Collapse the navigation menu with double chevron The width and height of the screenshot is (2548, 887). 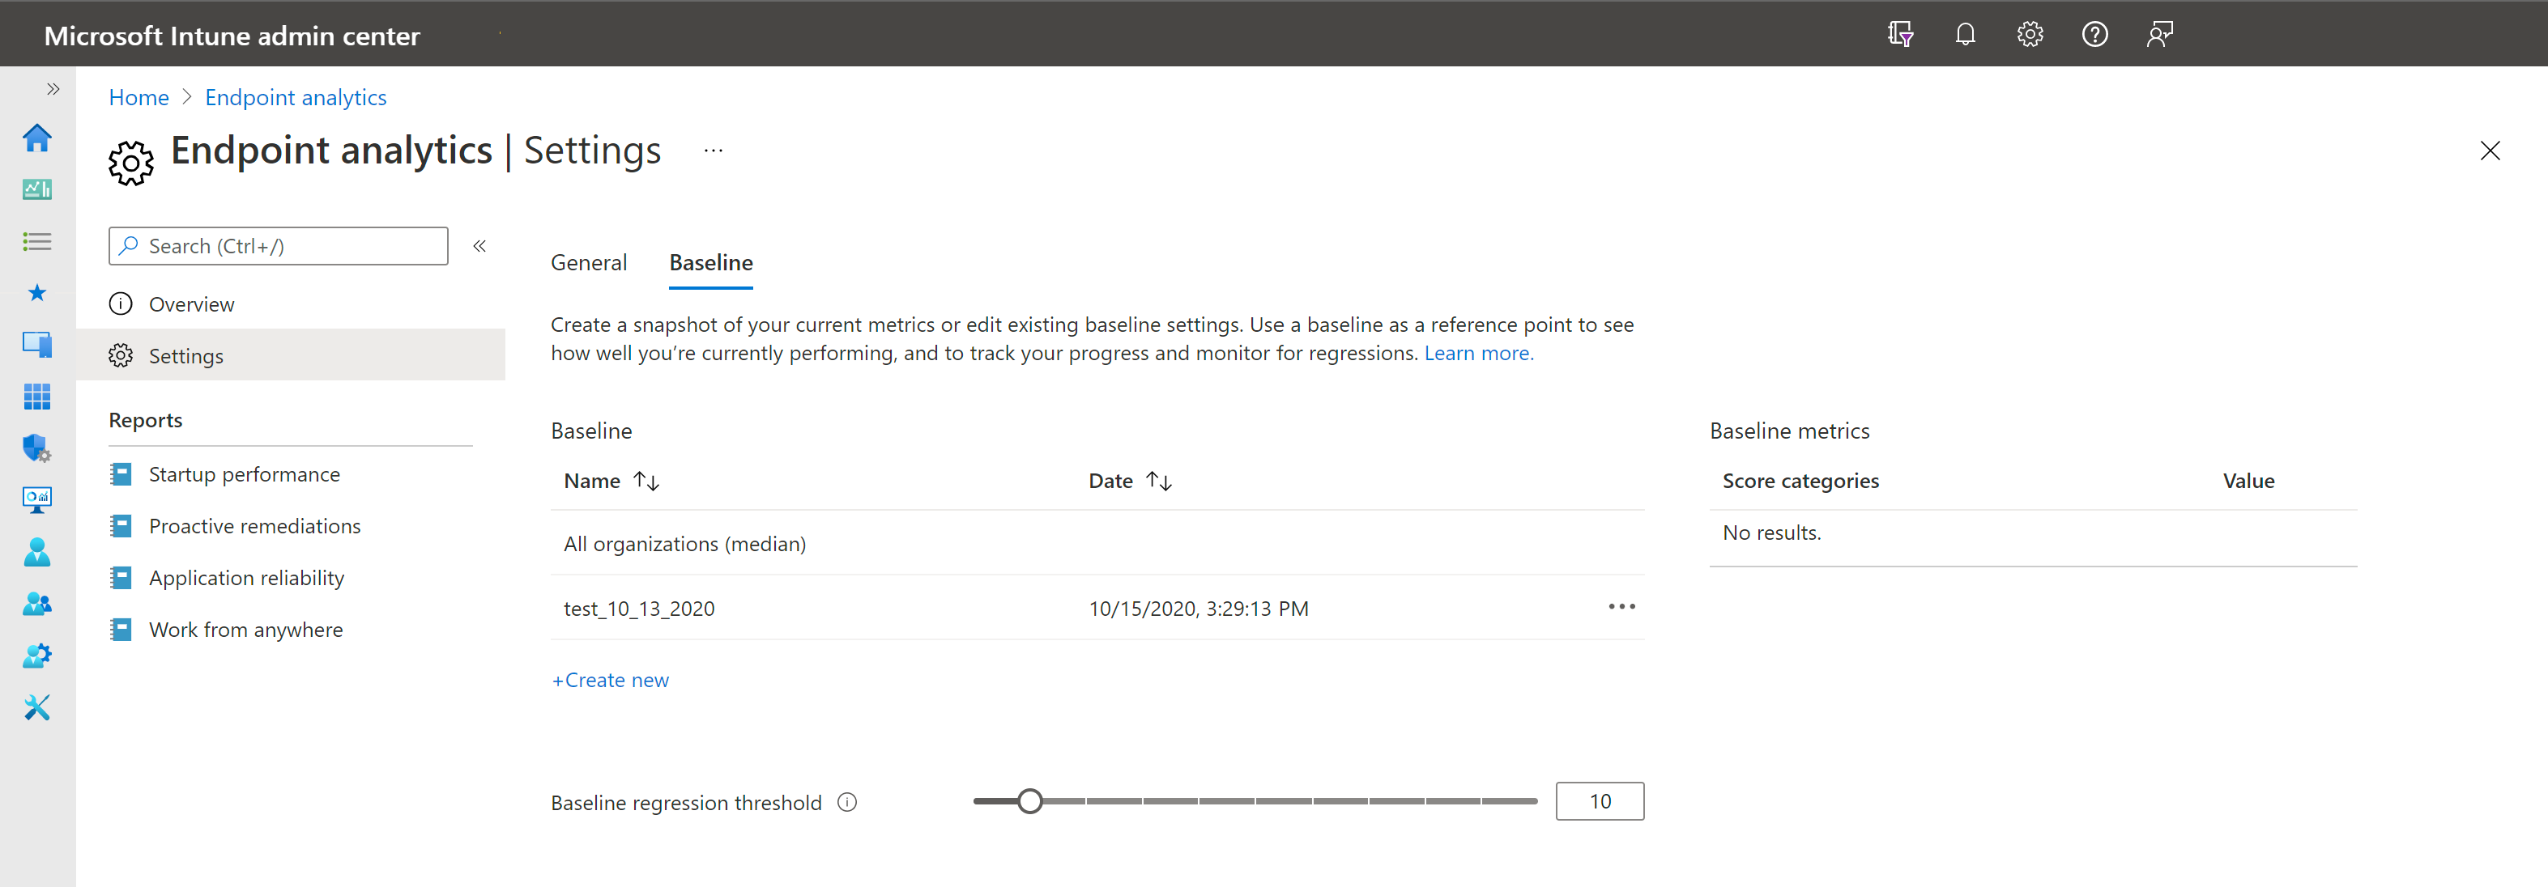click(x=479, y=246)
